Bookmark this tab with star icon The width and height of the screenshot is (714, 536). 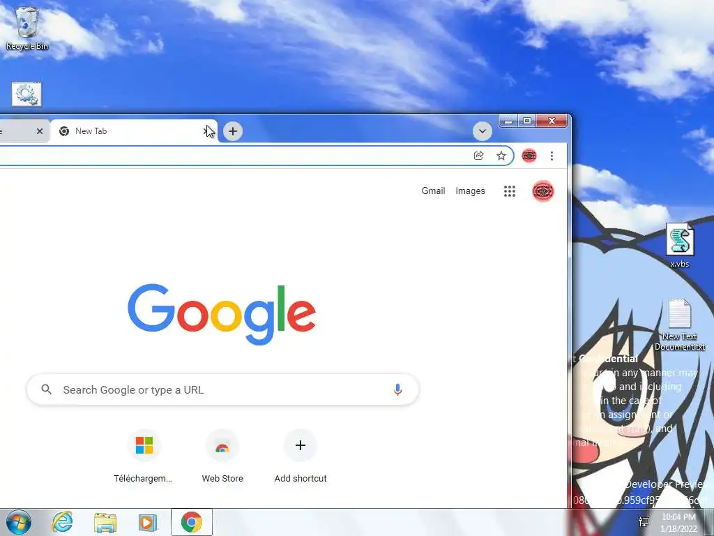(501, 156)
